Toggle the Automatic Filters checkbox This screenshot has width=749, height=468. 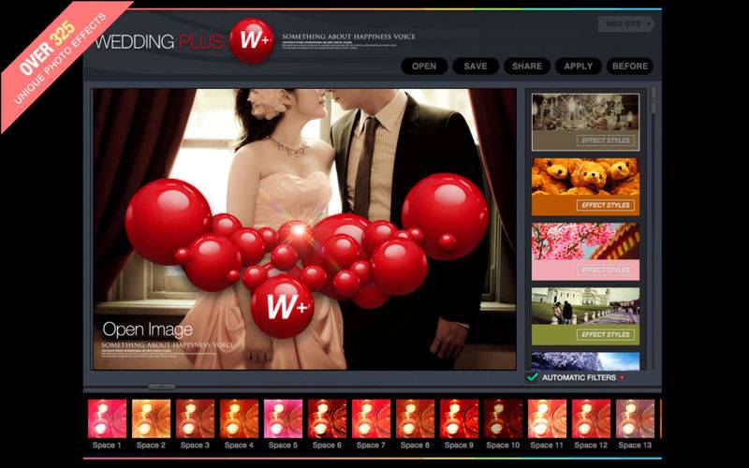click(x=532, y=377)
